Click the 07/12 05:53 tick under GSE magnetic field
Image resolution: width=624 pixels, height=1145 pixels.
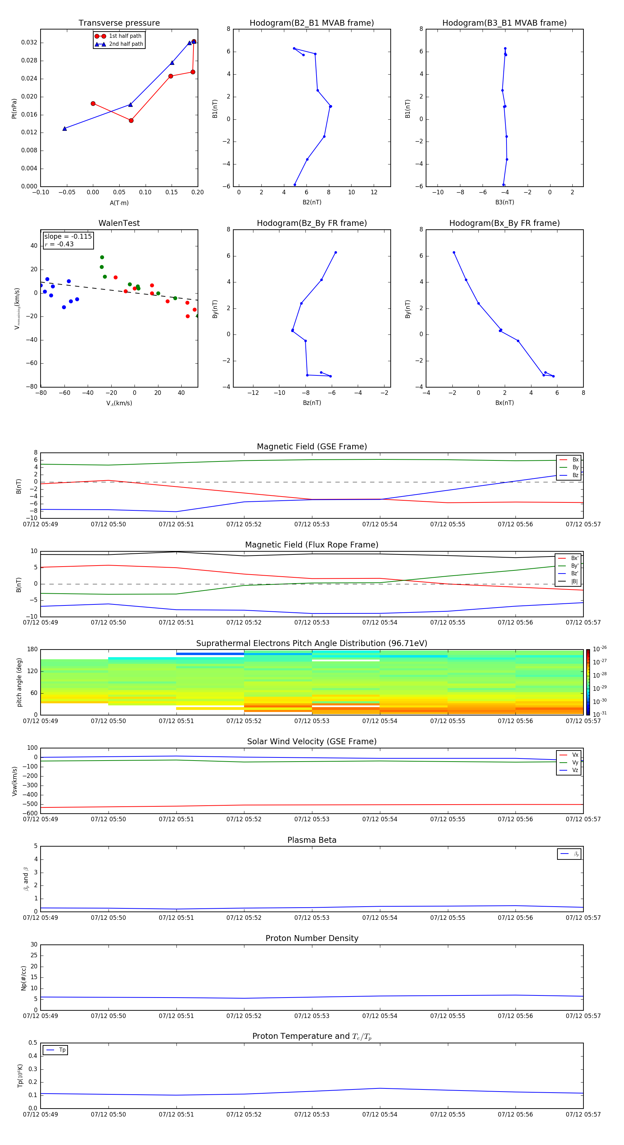(x=312, y=525)
